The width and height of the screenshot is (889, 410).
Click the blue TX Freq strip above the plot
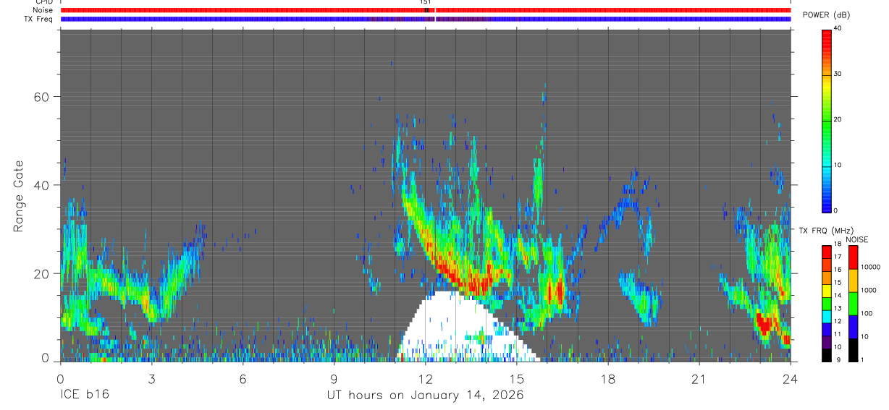[x=425, y=19]
